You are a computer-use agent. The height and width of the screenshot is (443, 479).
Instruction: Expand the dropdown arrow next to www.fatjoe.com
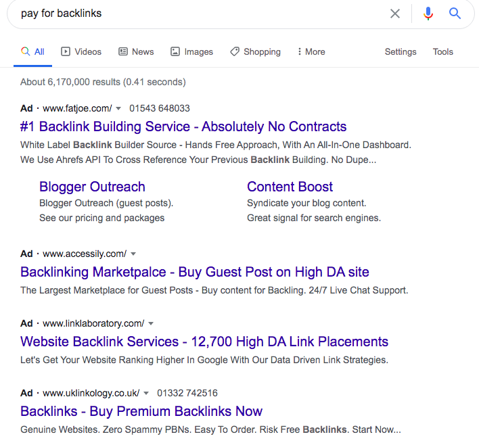[118, 108]
